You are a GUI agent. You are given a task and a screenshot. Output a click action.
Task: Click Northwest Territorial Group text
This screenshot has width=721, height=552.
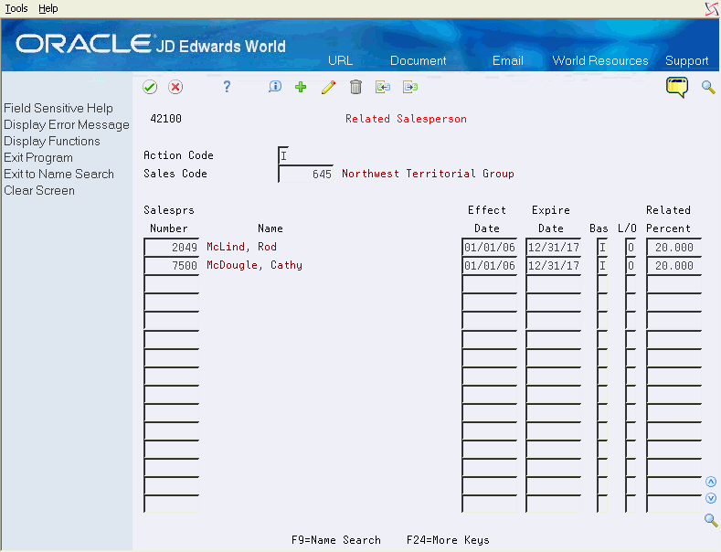coord(428,174)
